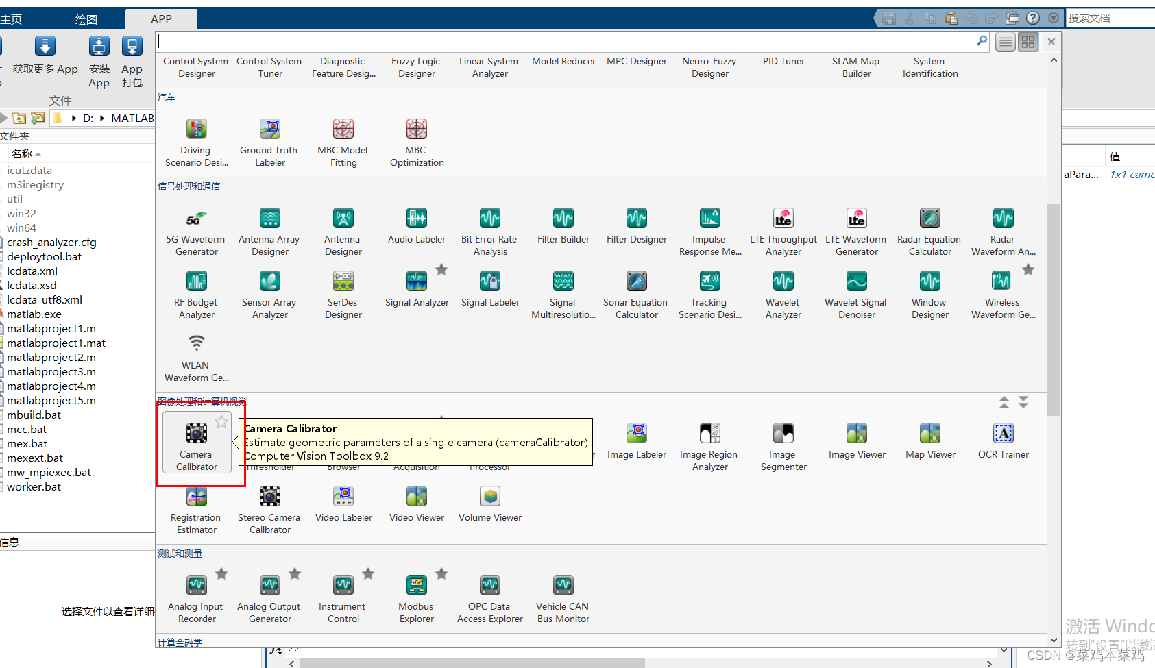
Task: Open Antenna Array Designer
Action: pos(269,232)
